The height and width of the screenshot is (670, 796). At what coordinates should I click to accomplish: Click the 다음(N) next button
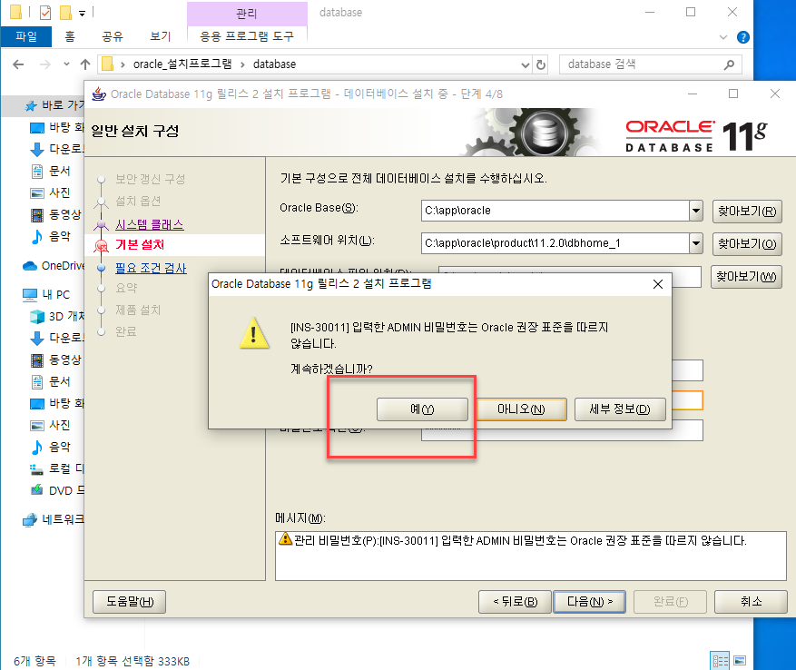[589, 601]
